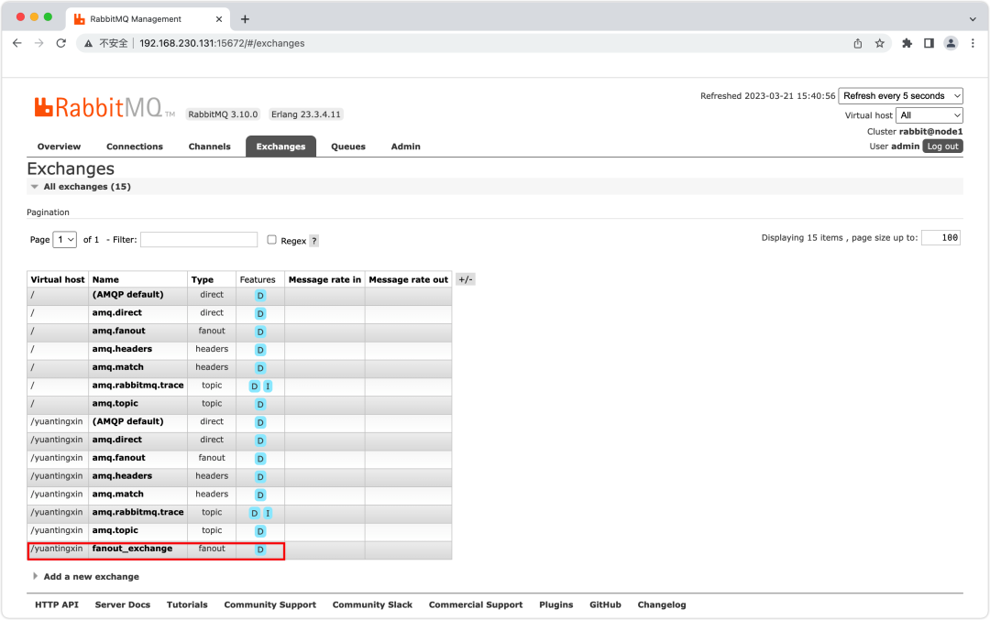Viewport: 990px width, 620px height.
Task: Enable the Regex checkbox
Action: (270, 240)
